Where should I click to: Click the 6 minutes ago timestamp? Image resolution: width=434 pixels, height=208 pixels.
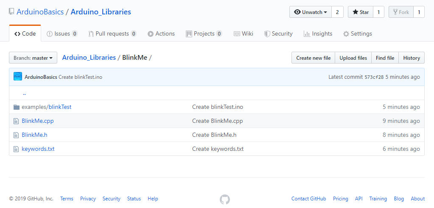(401, 149)
